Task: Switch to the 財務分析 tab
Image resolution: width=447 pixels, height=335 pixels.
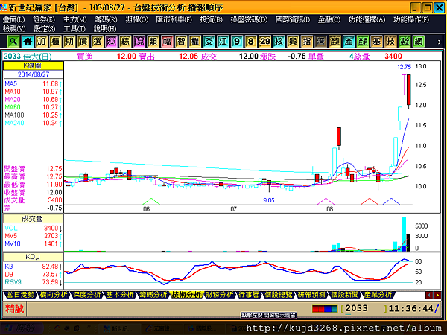Action: tap(219, 295)
